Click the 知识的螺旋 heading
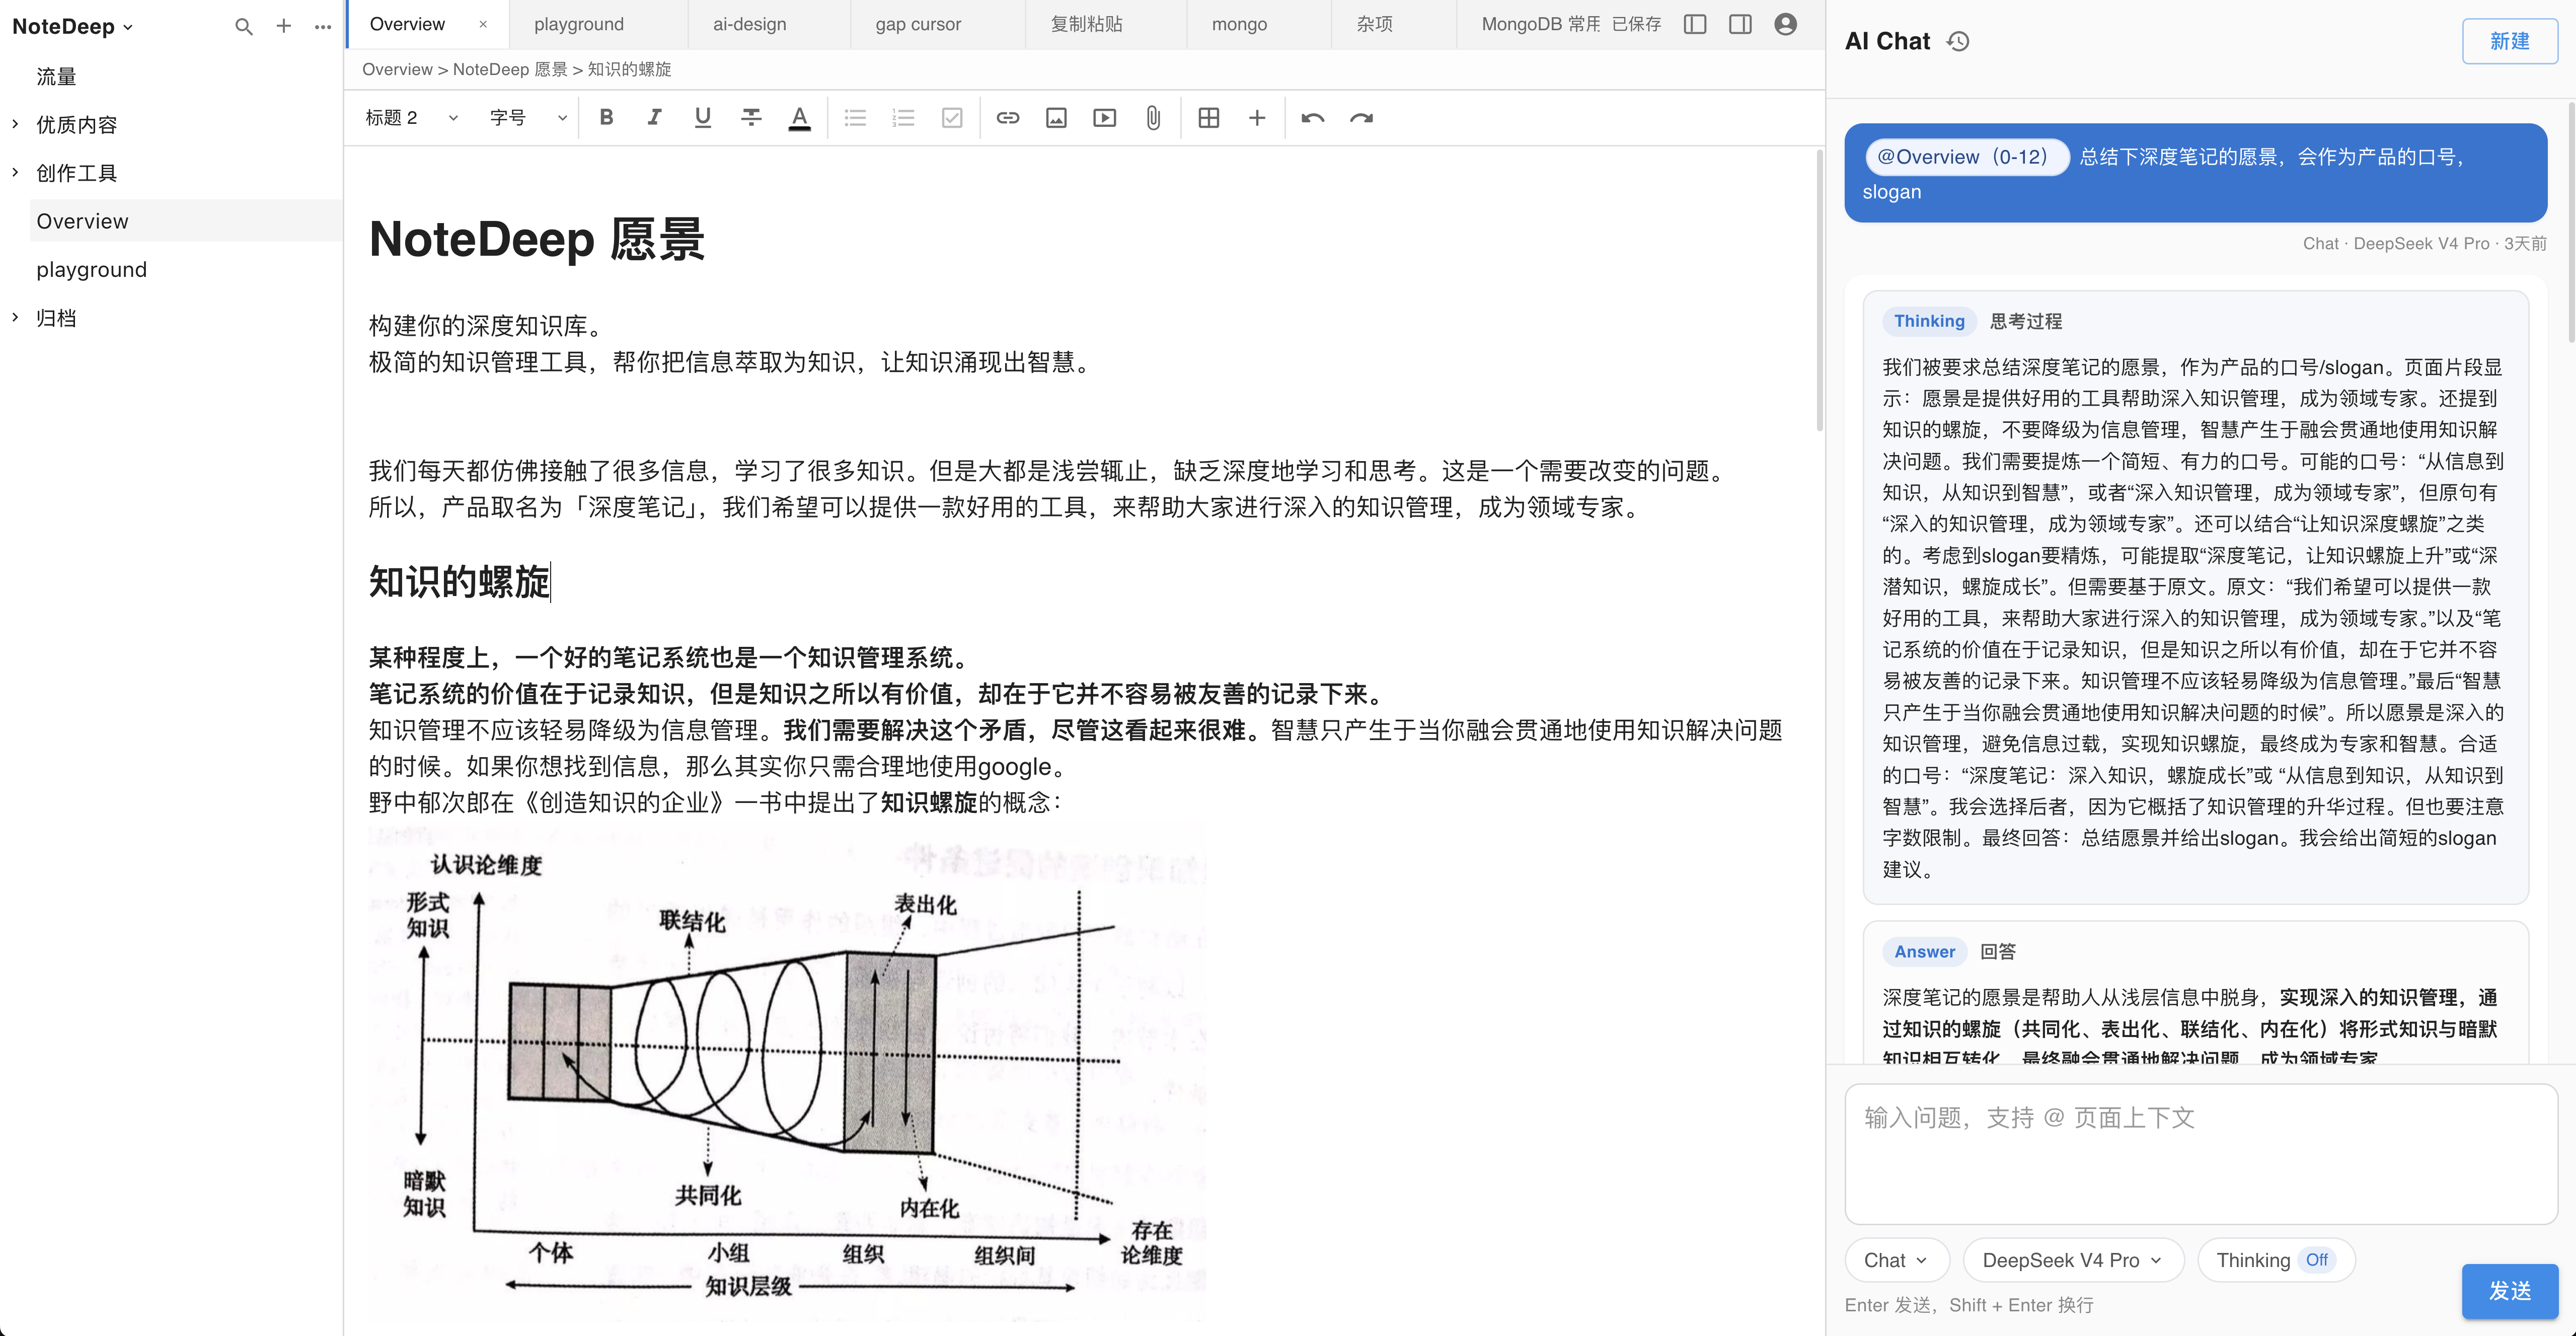Image resolution: width=2576 pixels, height=1336 pixels. 459,582
